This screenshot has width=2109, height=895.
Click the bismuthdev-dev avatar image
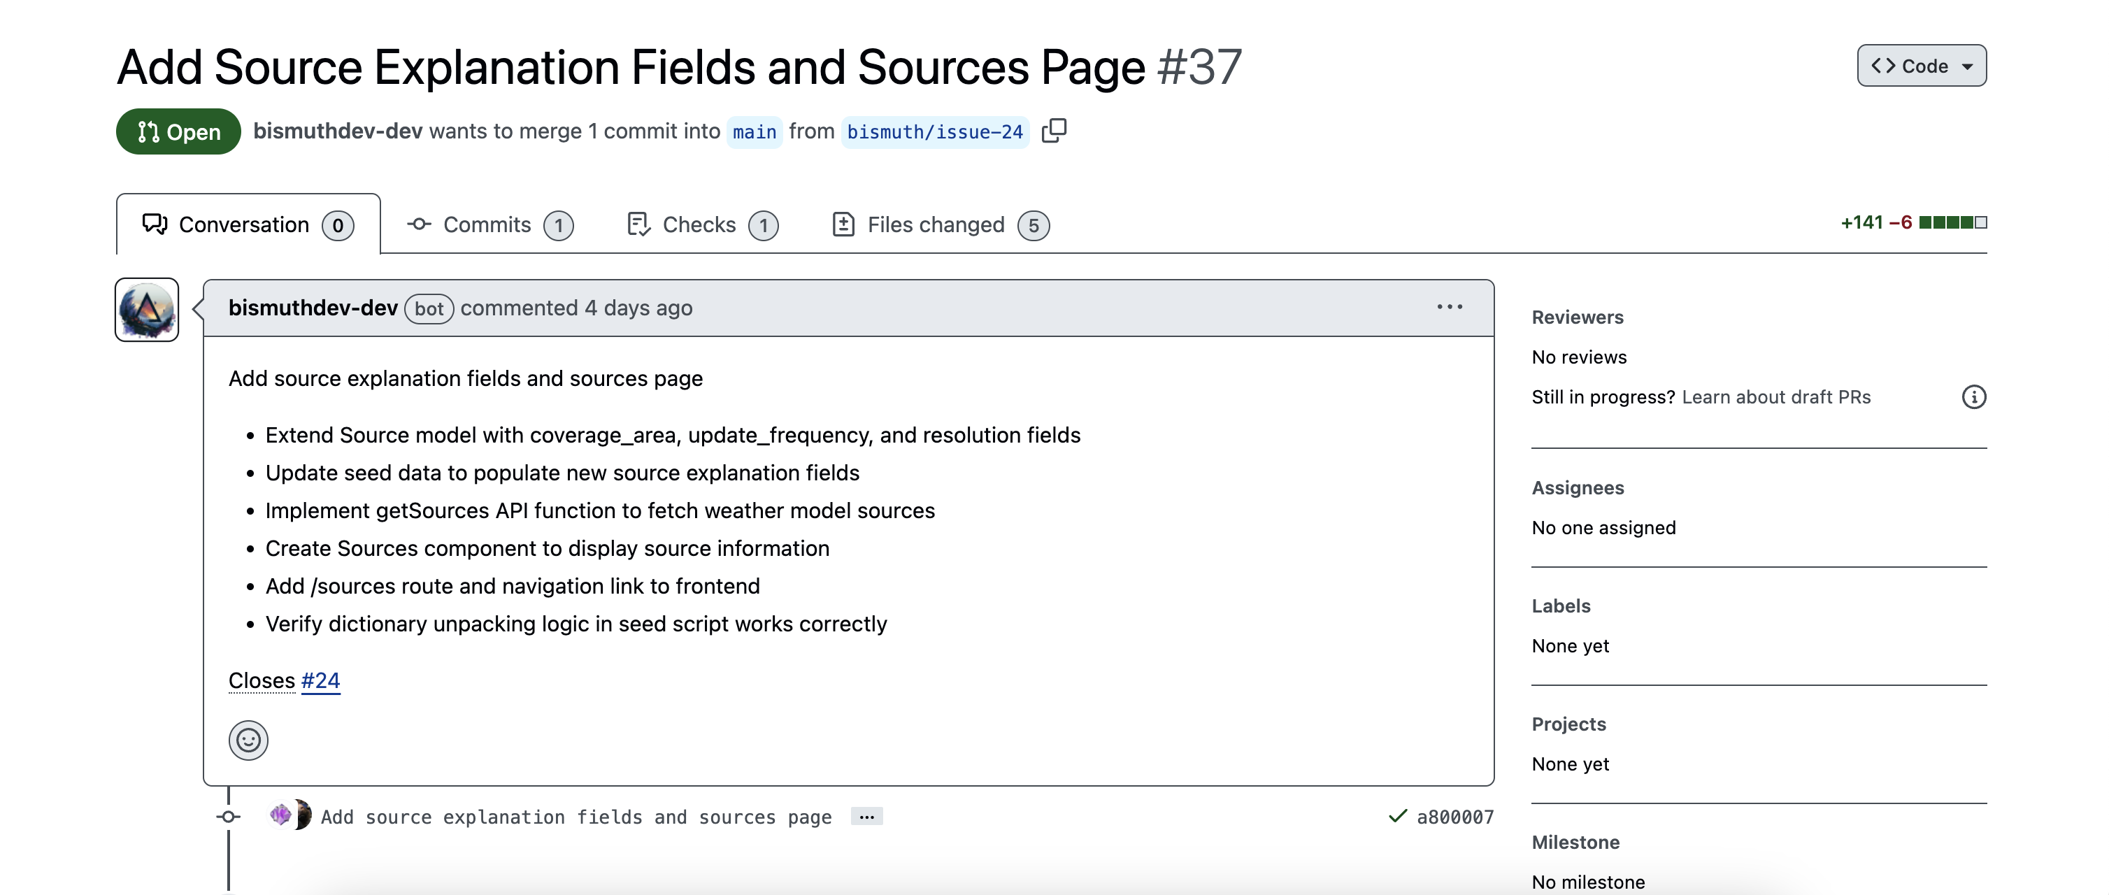(148, 310)
